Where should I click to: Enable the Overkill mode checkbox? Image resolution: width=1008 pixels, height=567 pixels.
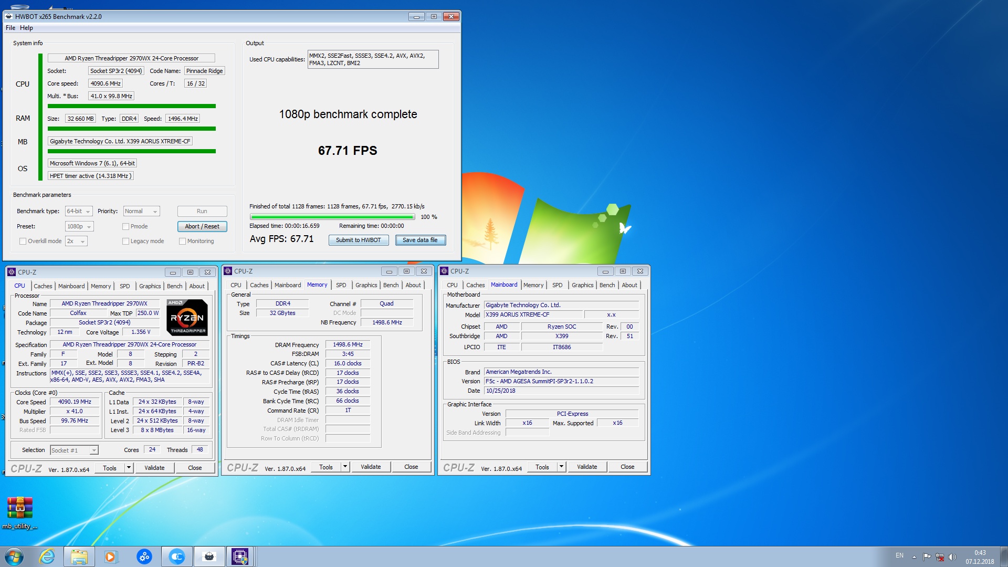[23, 241]
